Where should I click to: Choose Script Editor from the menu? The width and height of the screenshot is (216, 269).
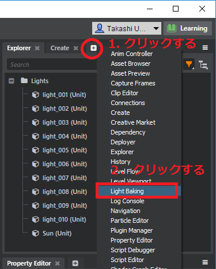[x=127, y=260]
